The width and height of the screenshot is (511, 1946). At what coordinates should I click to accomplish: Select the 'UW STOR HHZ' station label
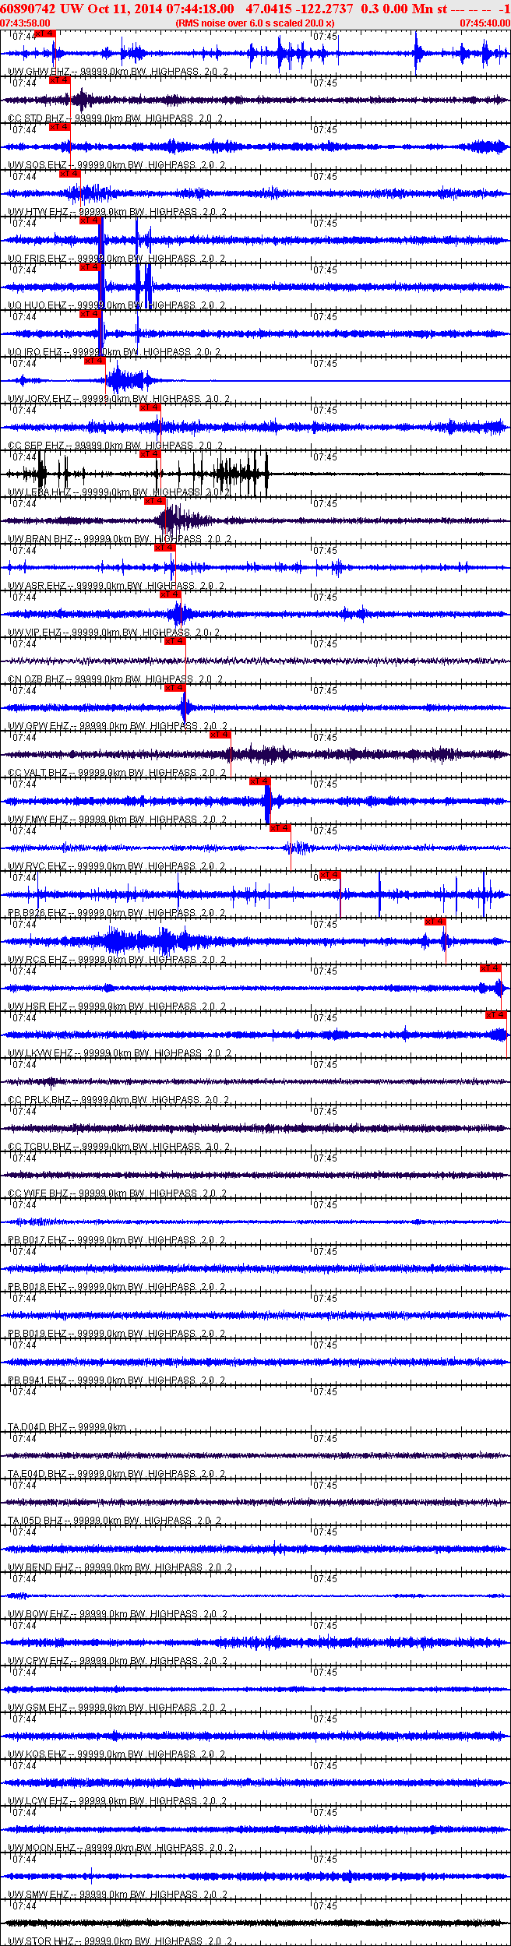tap(41, 1941)
